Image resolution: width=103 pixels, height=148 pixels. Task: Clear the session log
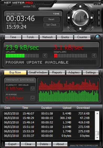point(28,144)
